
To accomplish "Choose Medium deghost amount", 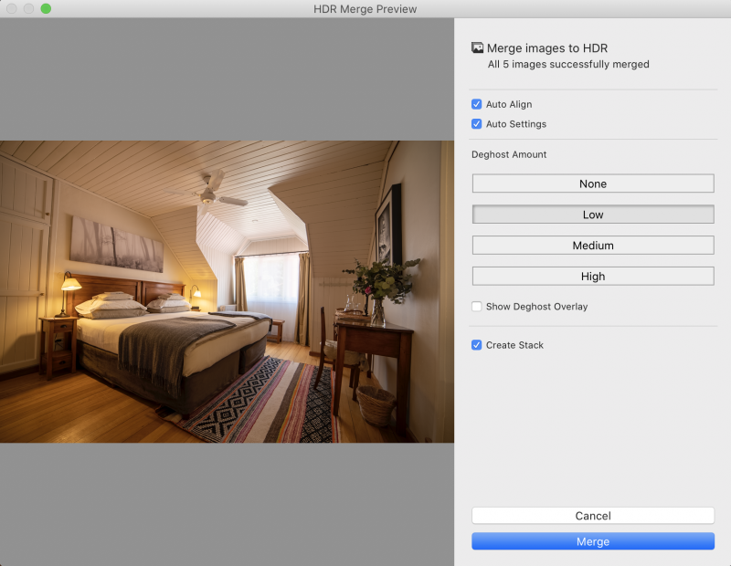I will click(x=592, y=246).
